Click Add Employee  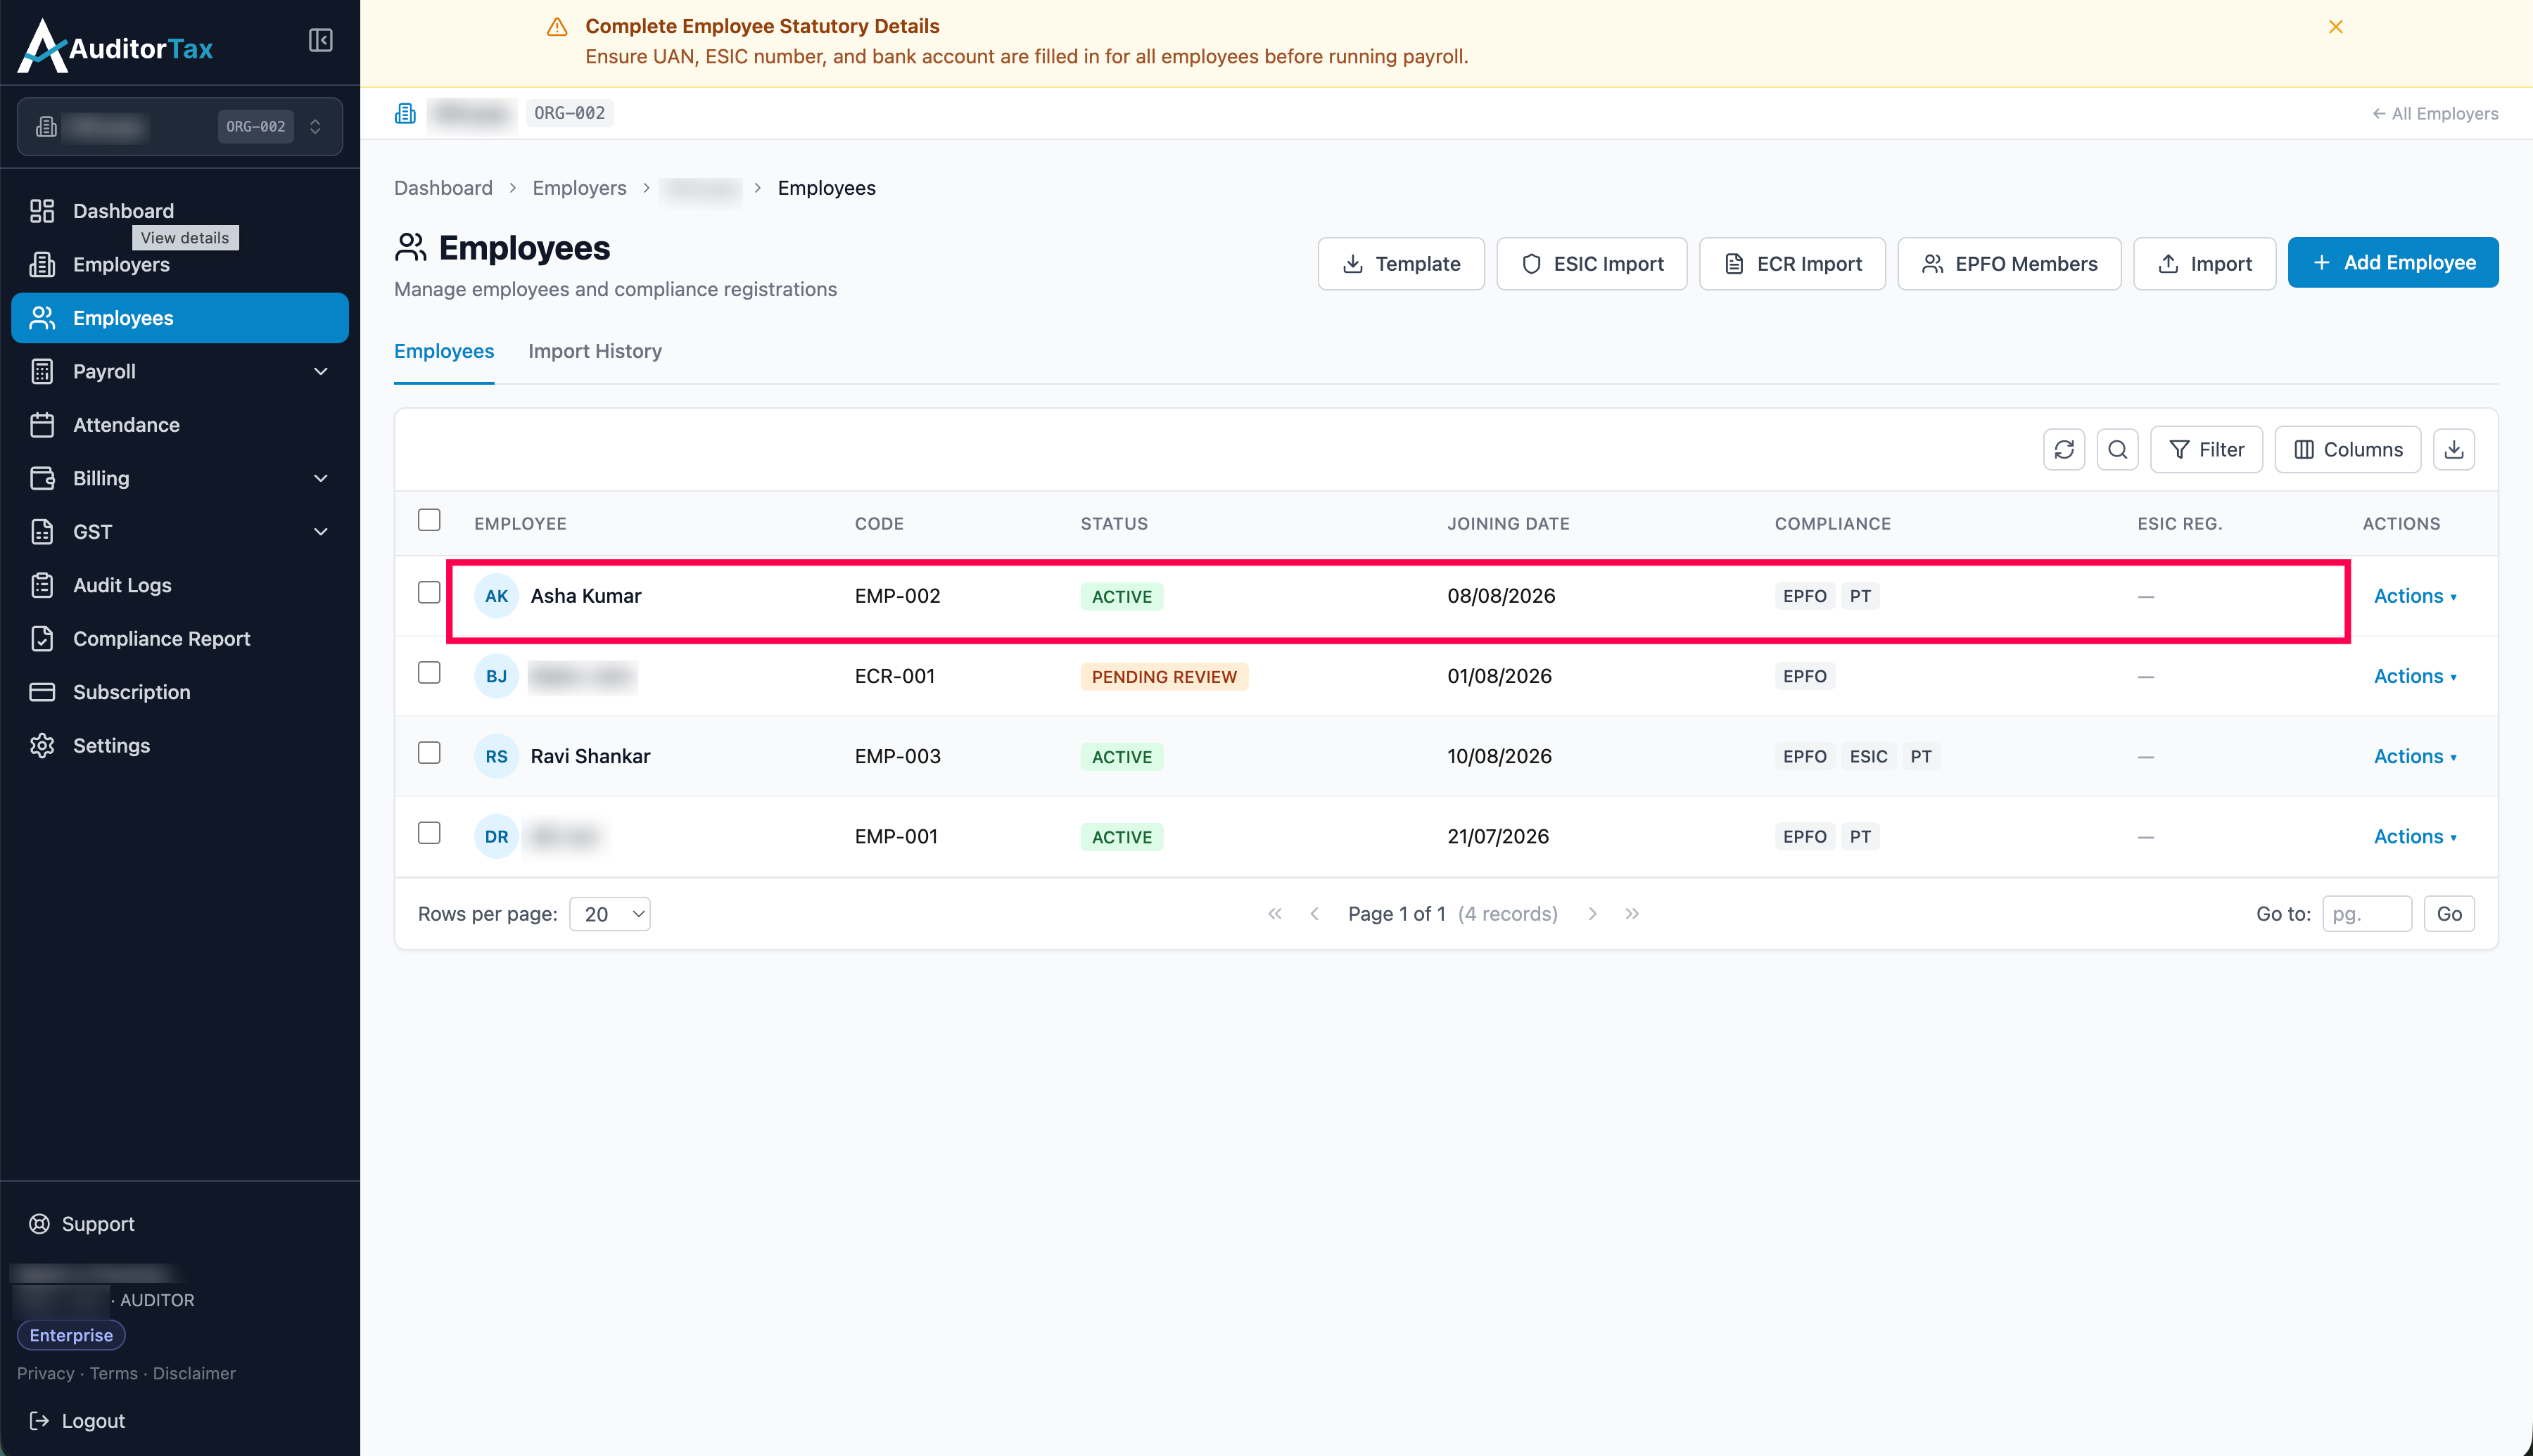point(2392,262)
